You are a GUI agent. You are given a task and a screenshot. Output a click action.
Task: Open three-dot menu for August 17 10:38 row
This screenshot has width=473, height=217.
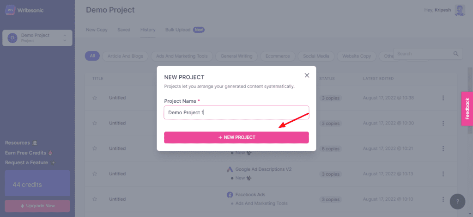tap(443, 98)
